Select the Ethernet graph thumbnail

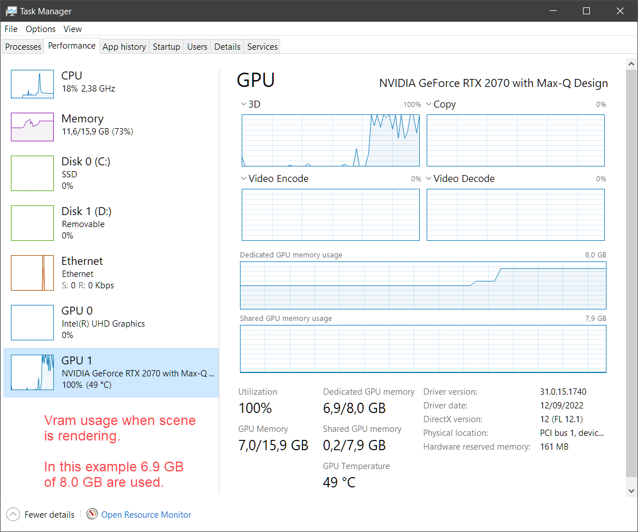point(32,273)
